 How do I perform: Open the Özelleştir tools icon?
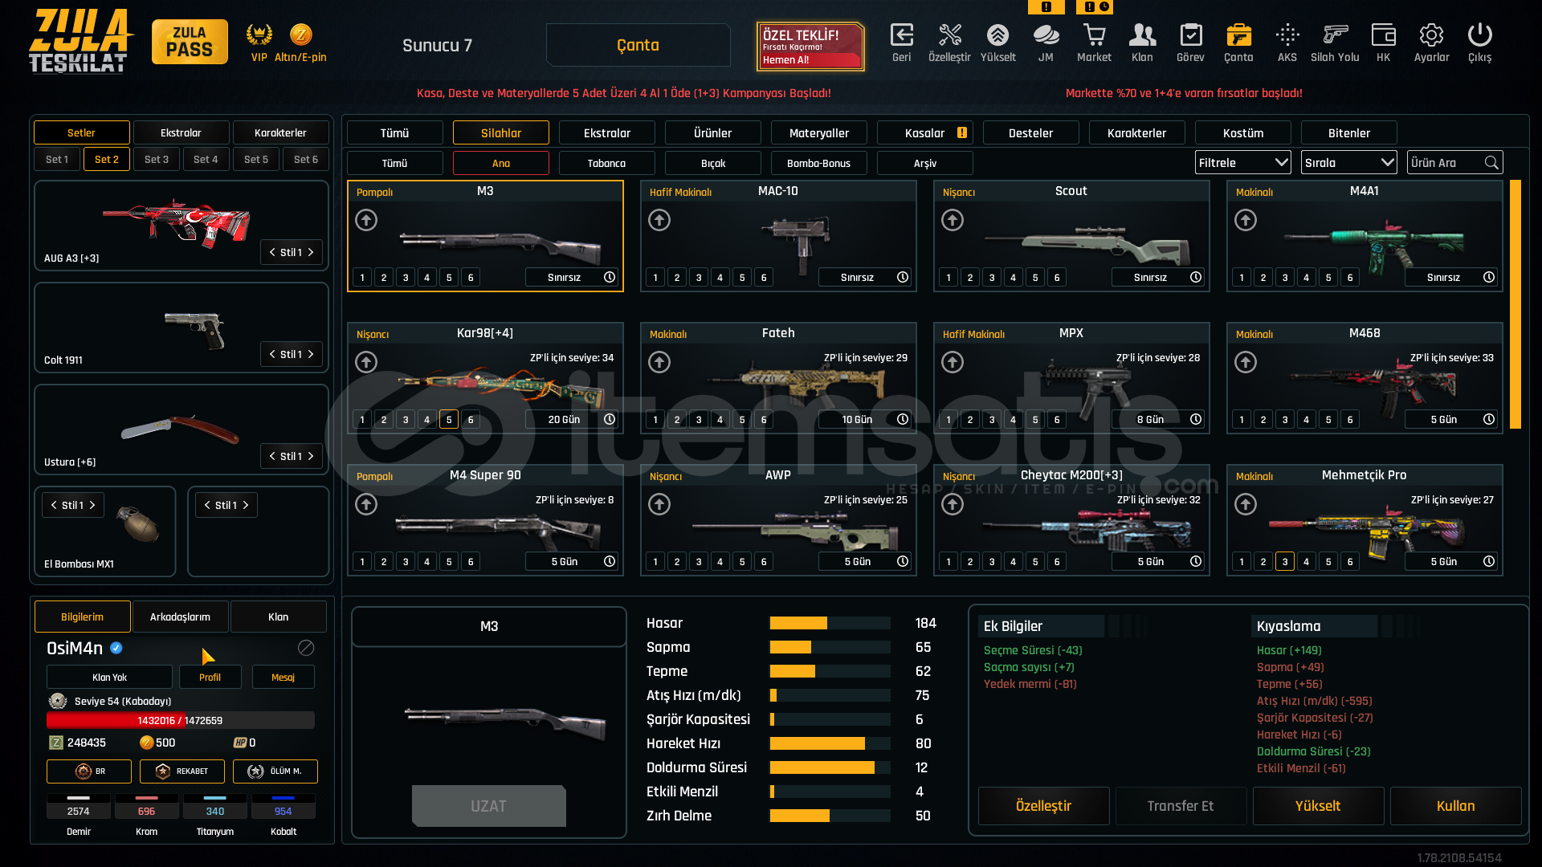(949, 35)
